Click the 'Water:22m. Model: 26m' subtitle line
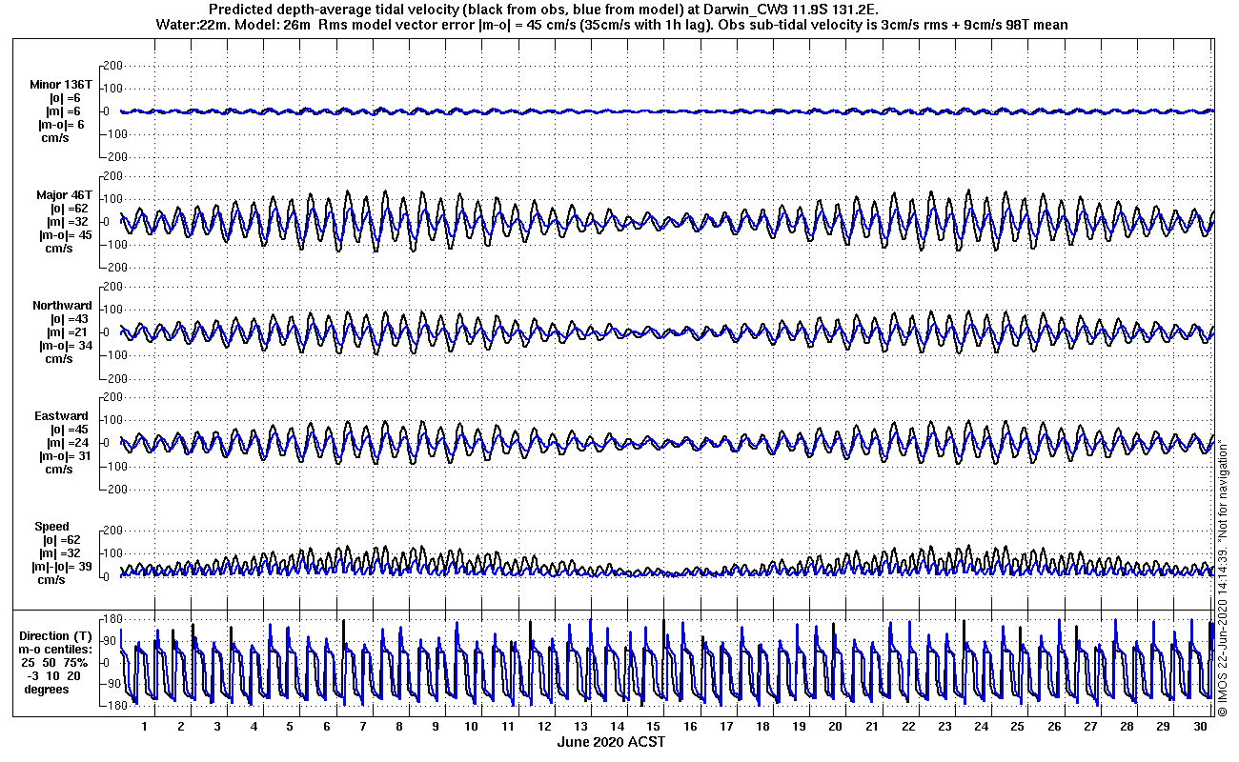This screenshot has width=1239, height=762. 611,25
